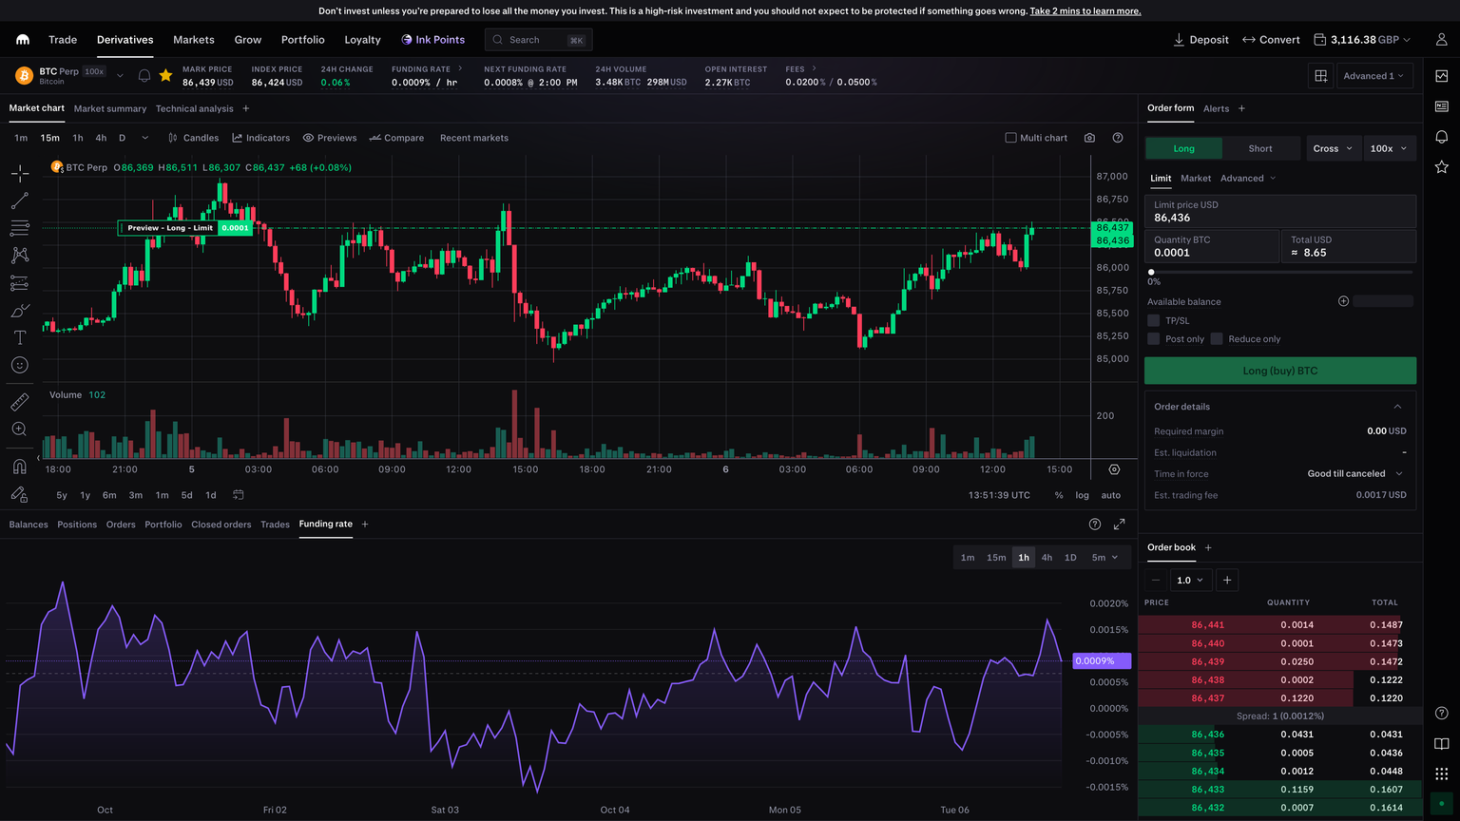Toggle log scale on the chart

1082,495
